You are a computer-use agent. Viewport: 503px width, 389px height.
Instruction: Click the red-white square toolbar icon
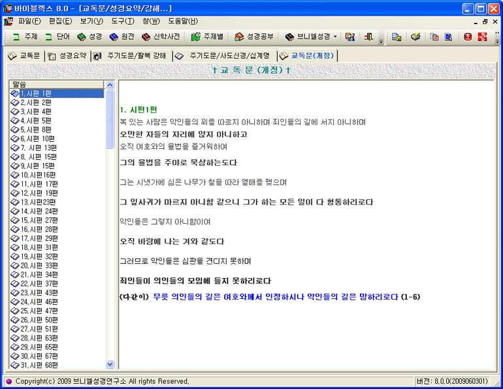pyautogui.click(x=482, y=37)
